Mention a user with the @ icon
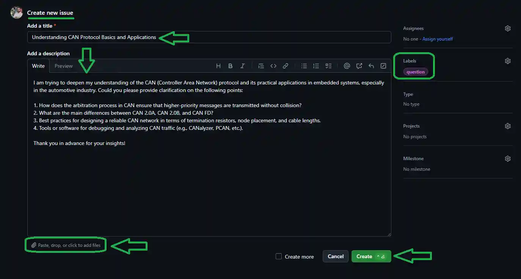 347,66
